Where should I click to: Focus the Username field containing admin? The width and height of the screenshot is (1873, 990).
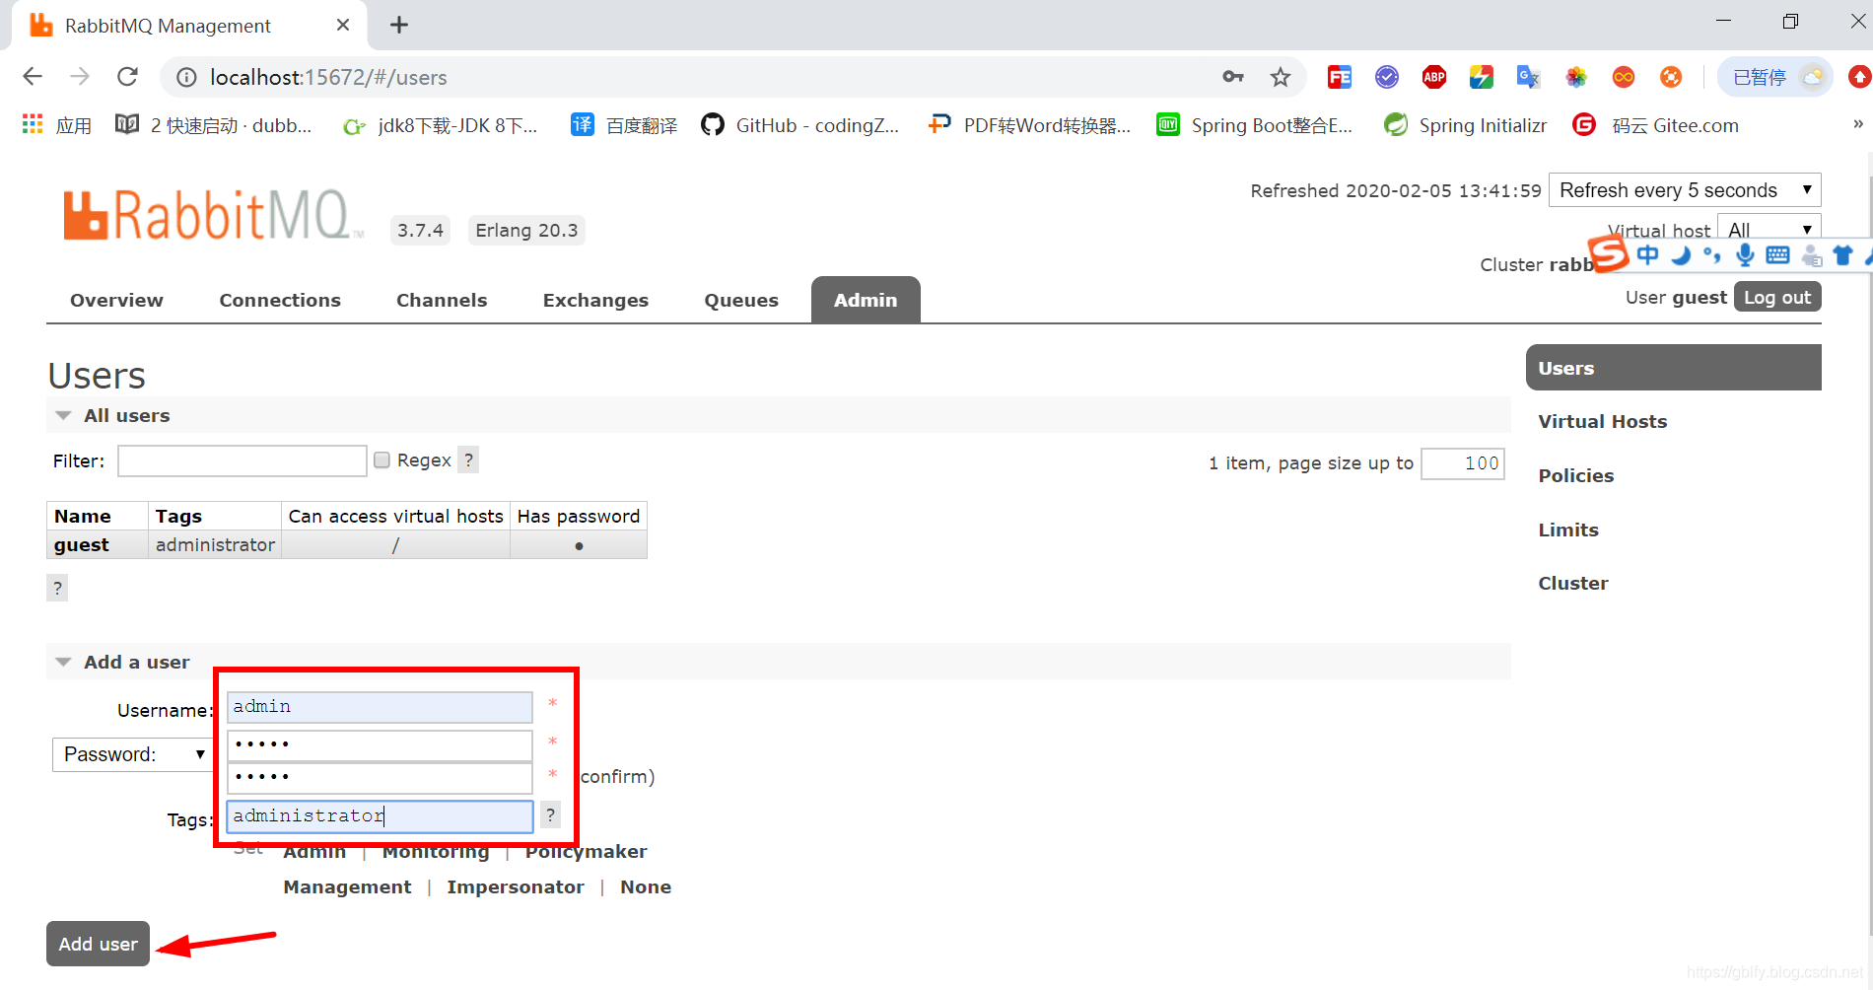click(380, 707)
